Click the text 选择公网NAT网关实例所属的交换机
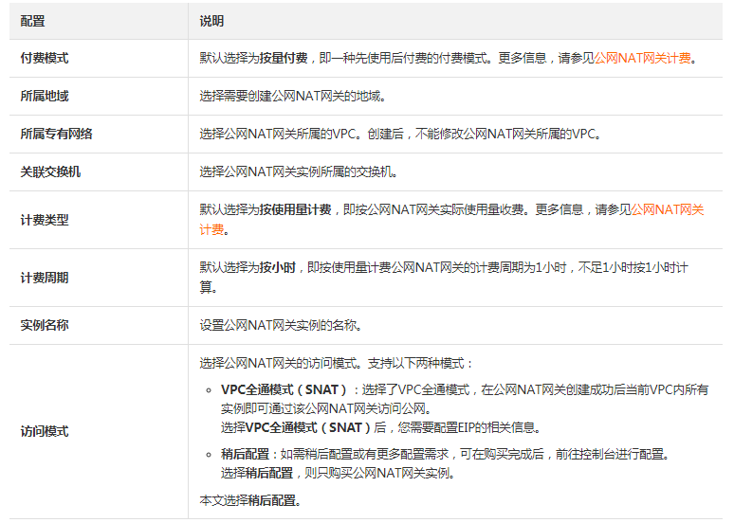The image size is (734, 523). [x=299, y=172]
